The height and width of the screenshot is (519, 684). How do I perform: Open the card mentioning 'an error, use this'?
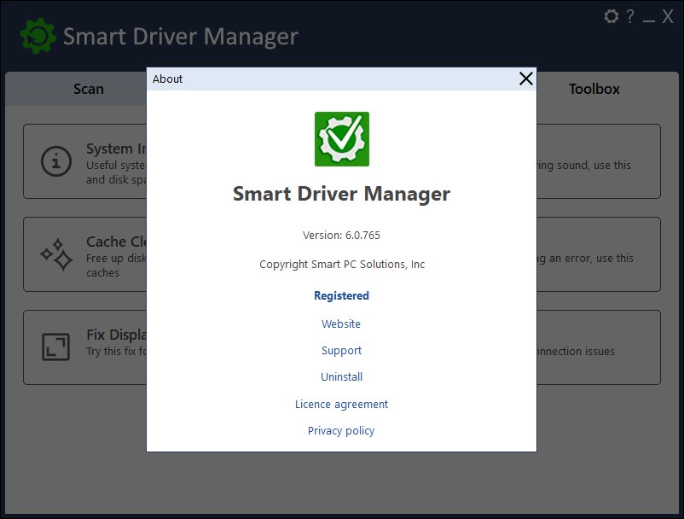pyautogui.click(x=599, y=254)
